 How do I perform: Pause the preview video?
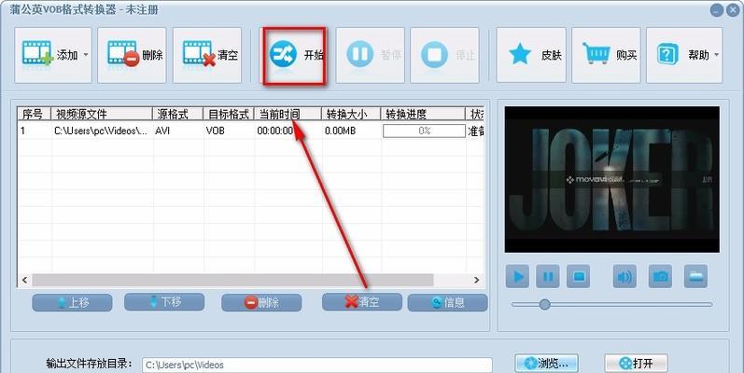click(548, 276)
